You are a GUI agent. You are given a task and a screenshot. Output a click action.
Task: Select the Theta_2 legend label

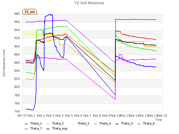[58, 123]
